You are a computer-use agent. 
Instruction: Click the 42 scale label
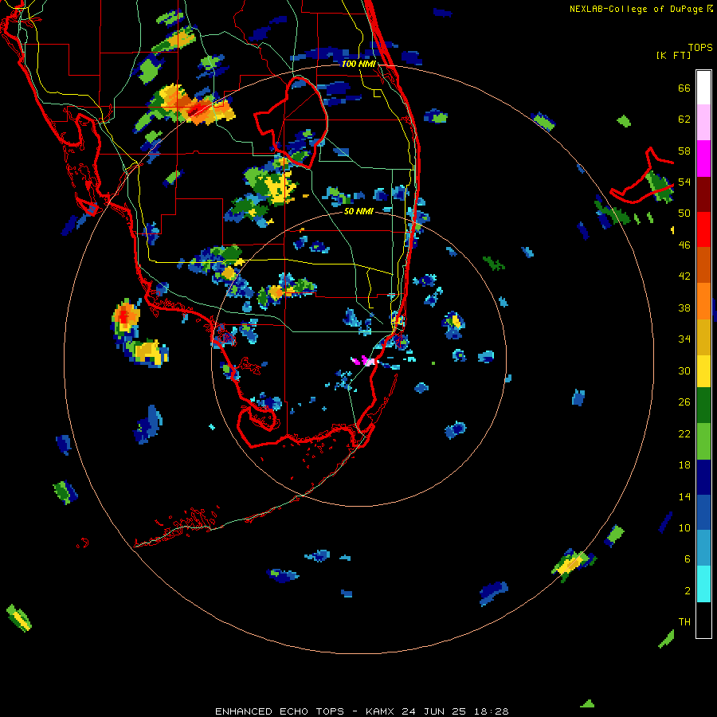(684, 276)
